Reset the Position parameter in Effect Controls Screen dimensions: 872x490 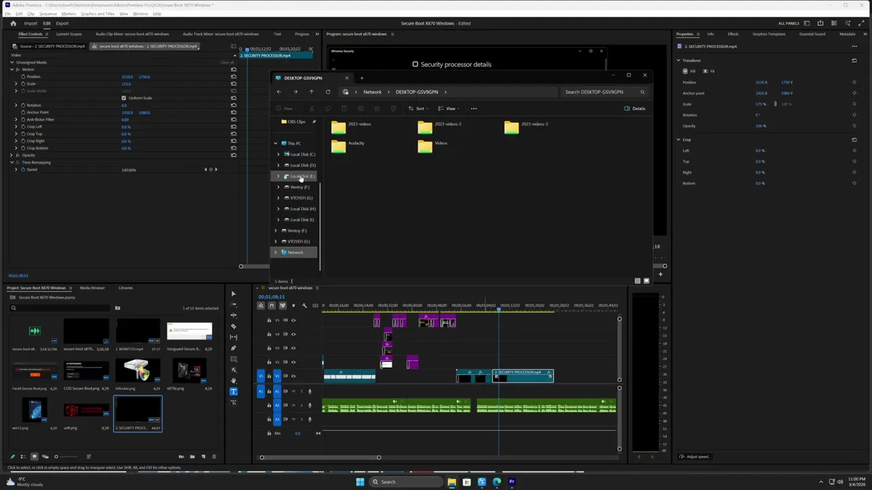pyautogui.click(x=234, y=76)
